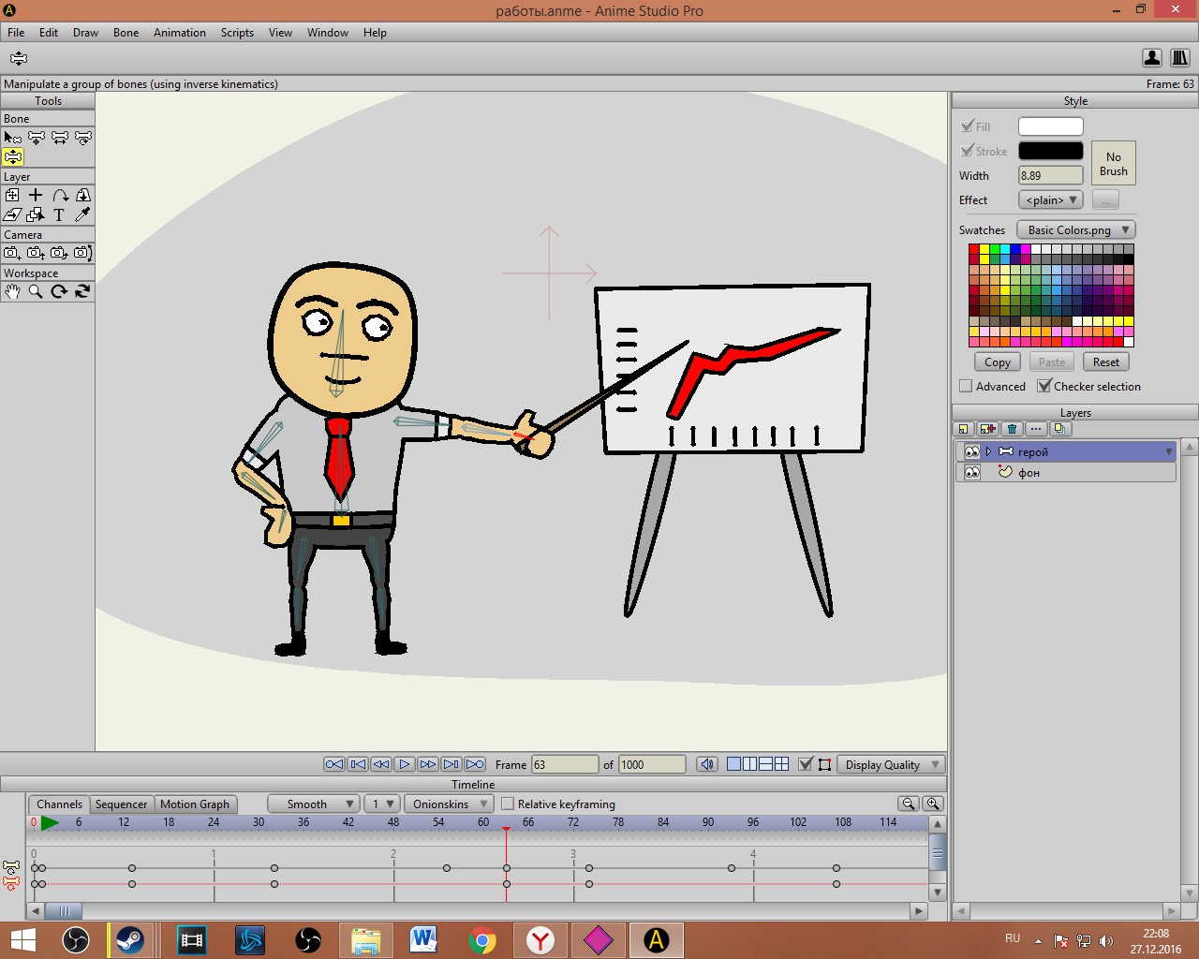
Task: Open the Scripts menu
Action: [237, 32]
